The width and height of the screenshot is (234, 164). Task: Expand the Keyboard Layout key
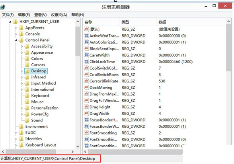coord(16,145)
